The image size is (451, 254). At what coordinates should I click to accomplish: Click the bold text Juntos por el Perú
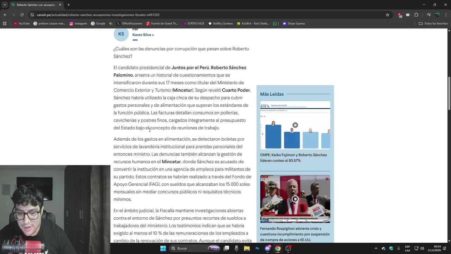click(x=190, y=67)
